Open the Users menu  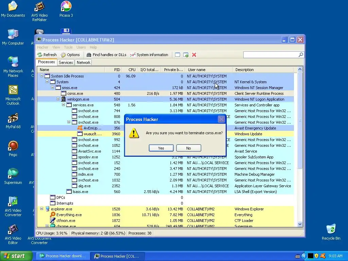coord(81,47)
